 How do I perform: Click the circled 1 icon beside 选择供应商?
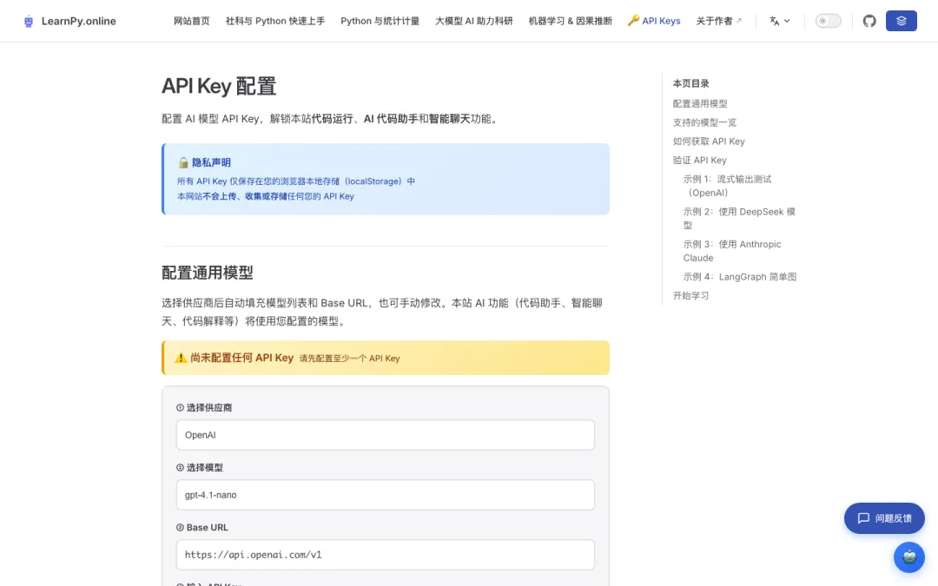(x=180, y=408)
